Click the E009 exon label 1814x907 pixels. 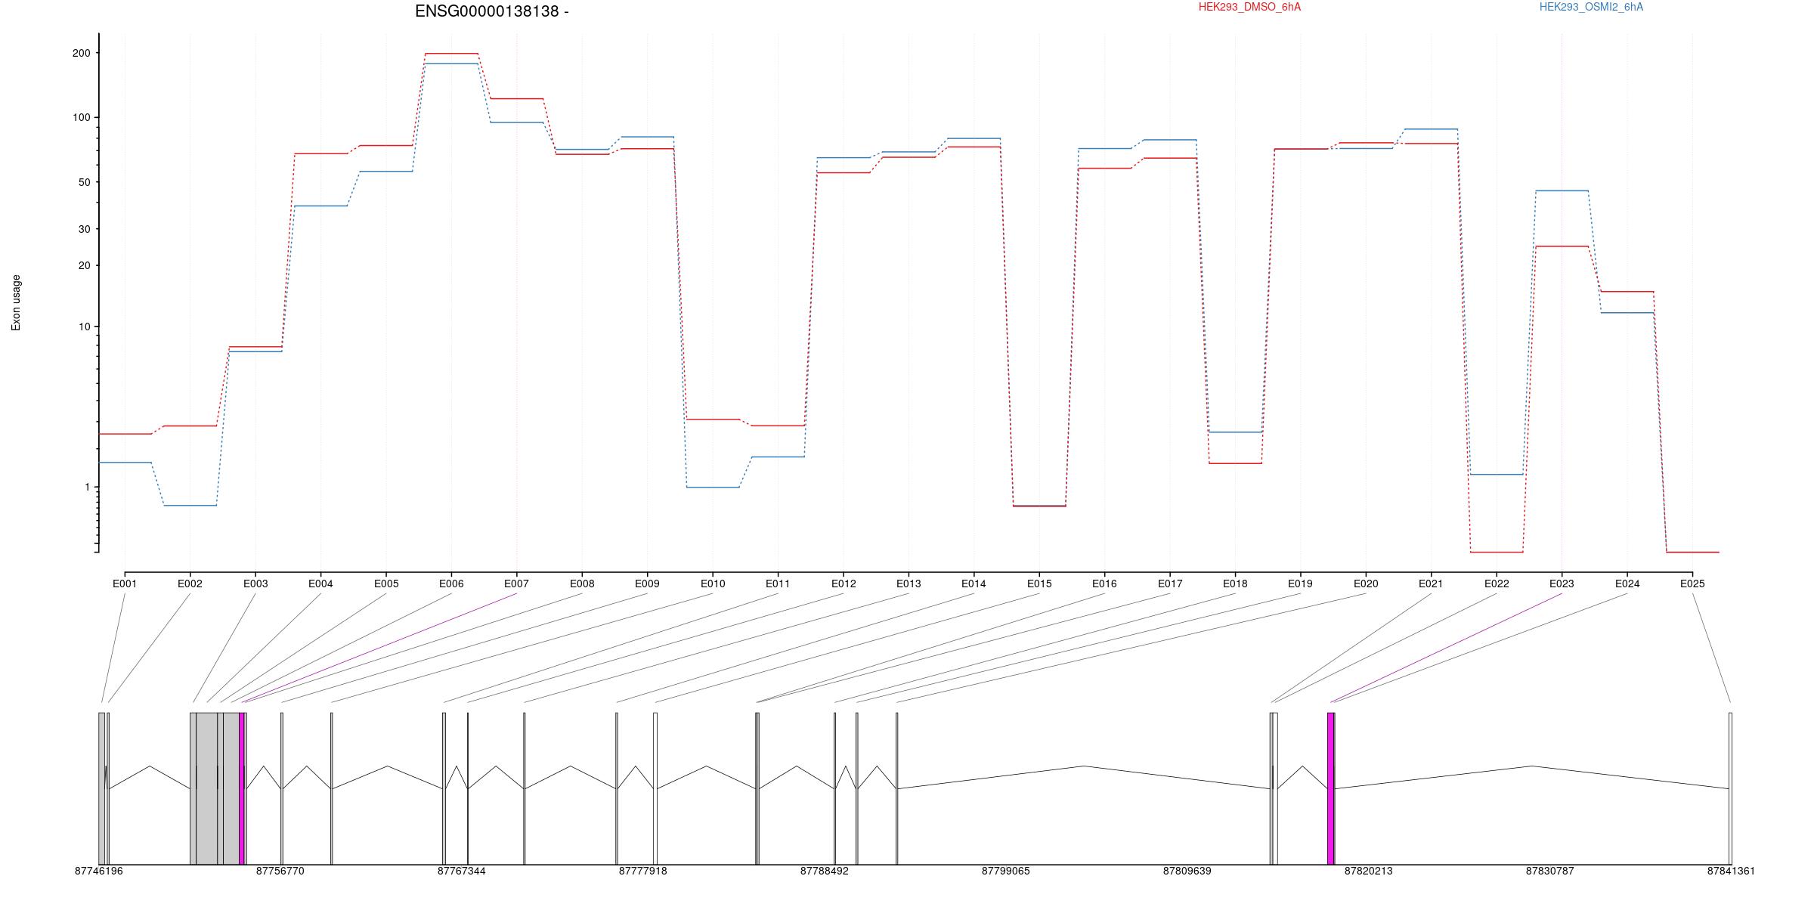pos(647,584)
